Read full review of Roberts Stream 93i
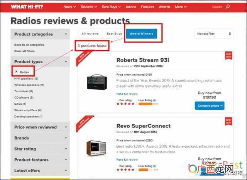This screenshot has width=247, height=180. pos(127,94)
